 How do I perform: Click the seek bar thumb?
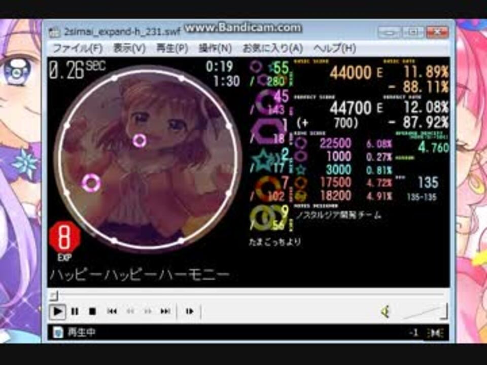coord(53,295)
